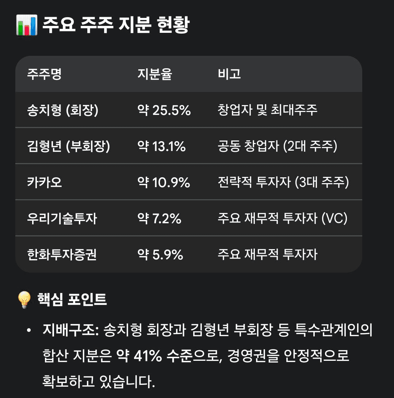Screen dimensions: 394x398
Task: Click the 약 7.2% share value
Action: pyautogui.click(x=159, y=218)
